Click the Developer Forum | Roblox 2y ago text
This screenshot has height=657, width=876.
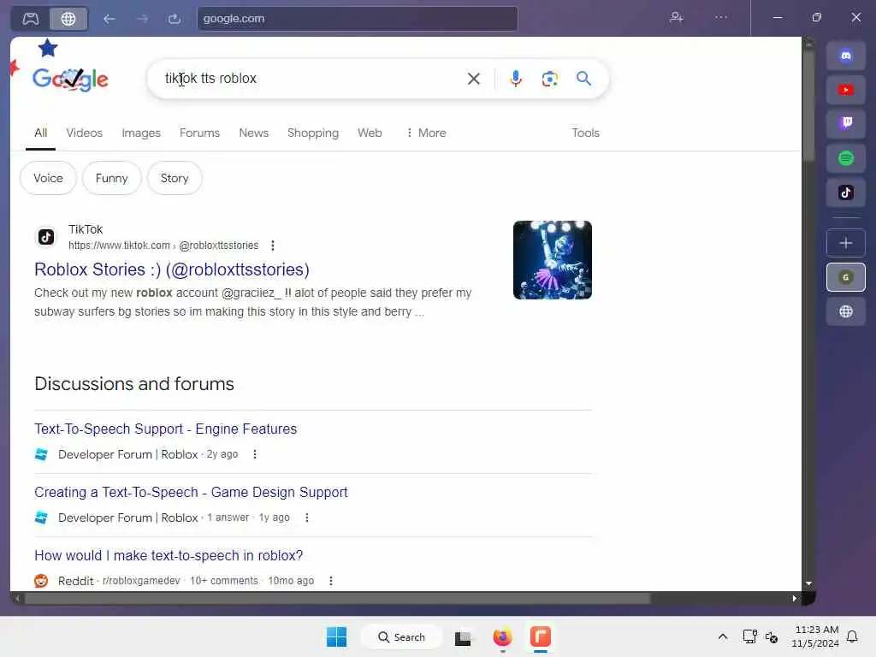pyautogui.click(x=148, y=455)
